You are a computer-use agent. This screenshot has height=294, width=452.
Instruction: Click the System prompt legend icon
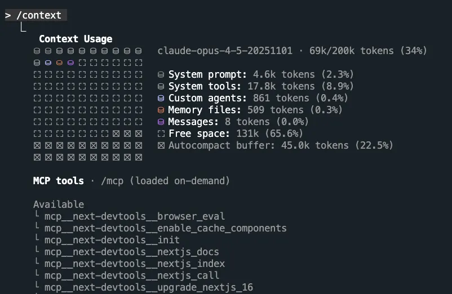point(161,74)
